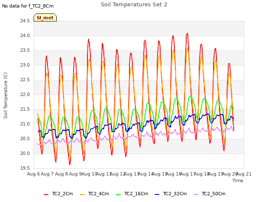The width and height of the screenshot is (269, 202).
Task: Click the Aug 16 x-axis tick label
Action: tap(174, 174)
